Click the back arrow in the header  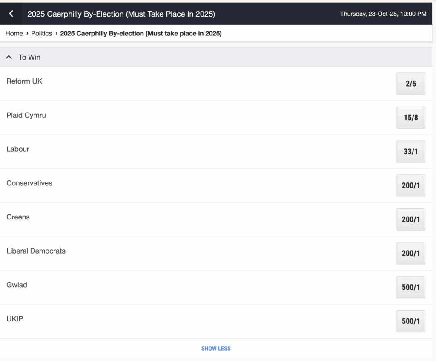[11, 14]
